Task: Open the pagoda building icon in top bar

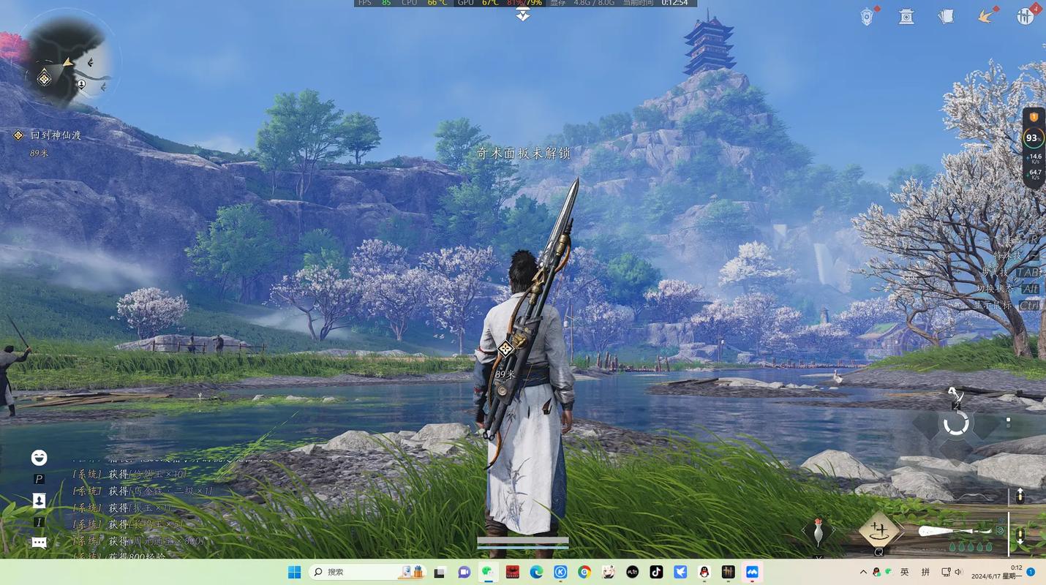Action: tap(907, 15)
